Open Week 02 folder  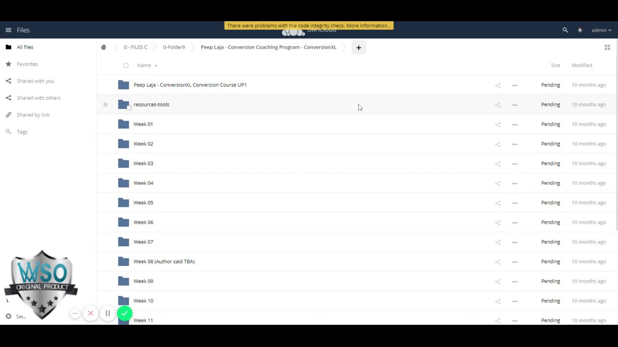tap(143, 144)
